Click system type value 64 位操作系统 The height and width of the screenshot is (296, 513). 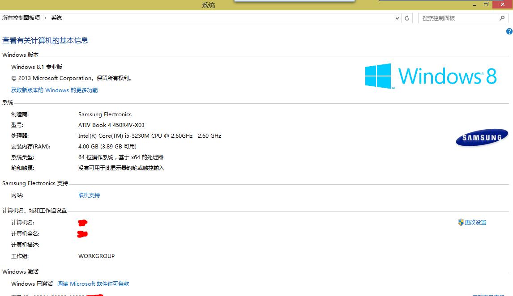coord(121,157)
